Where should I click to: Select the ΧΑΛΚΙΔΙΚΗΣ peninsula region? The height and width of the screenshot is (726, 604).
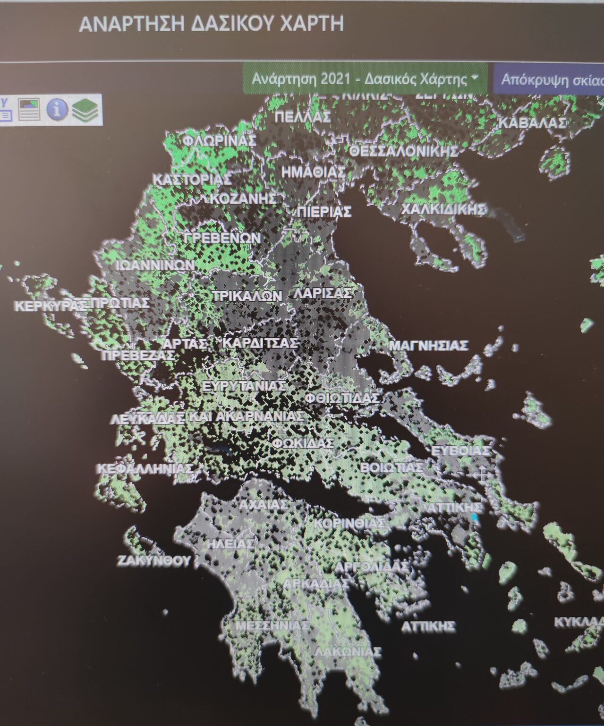(x=444, y=207)
